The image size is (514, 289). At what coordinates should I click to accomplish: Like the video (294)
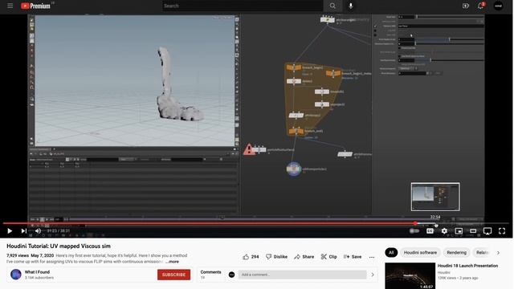(x=251, y=257)
